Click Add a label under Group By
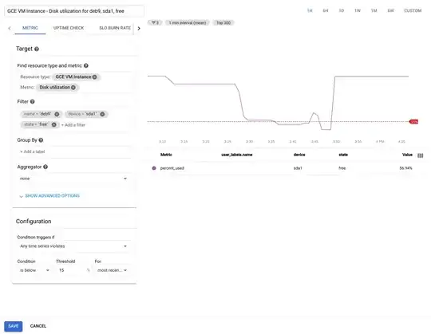Viewport: 431px width, 334px height. (32, 151)
